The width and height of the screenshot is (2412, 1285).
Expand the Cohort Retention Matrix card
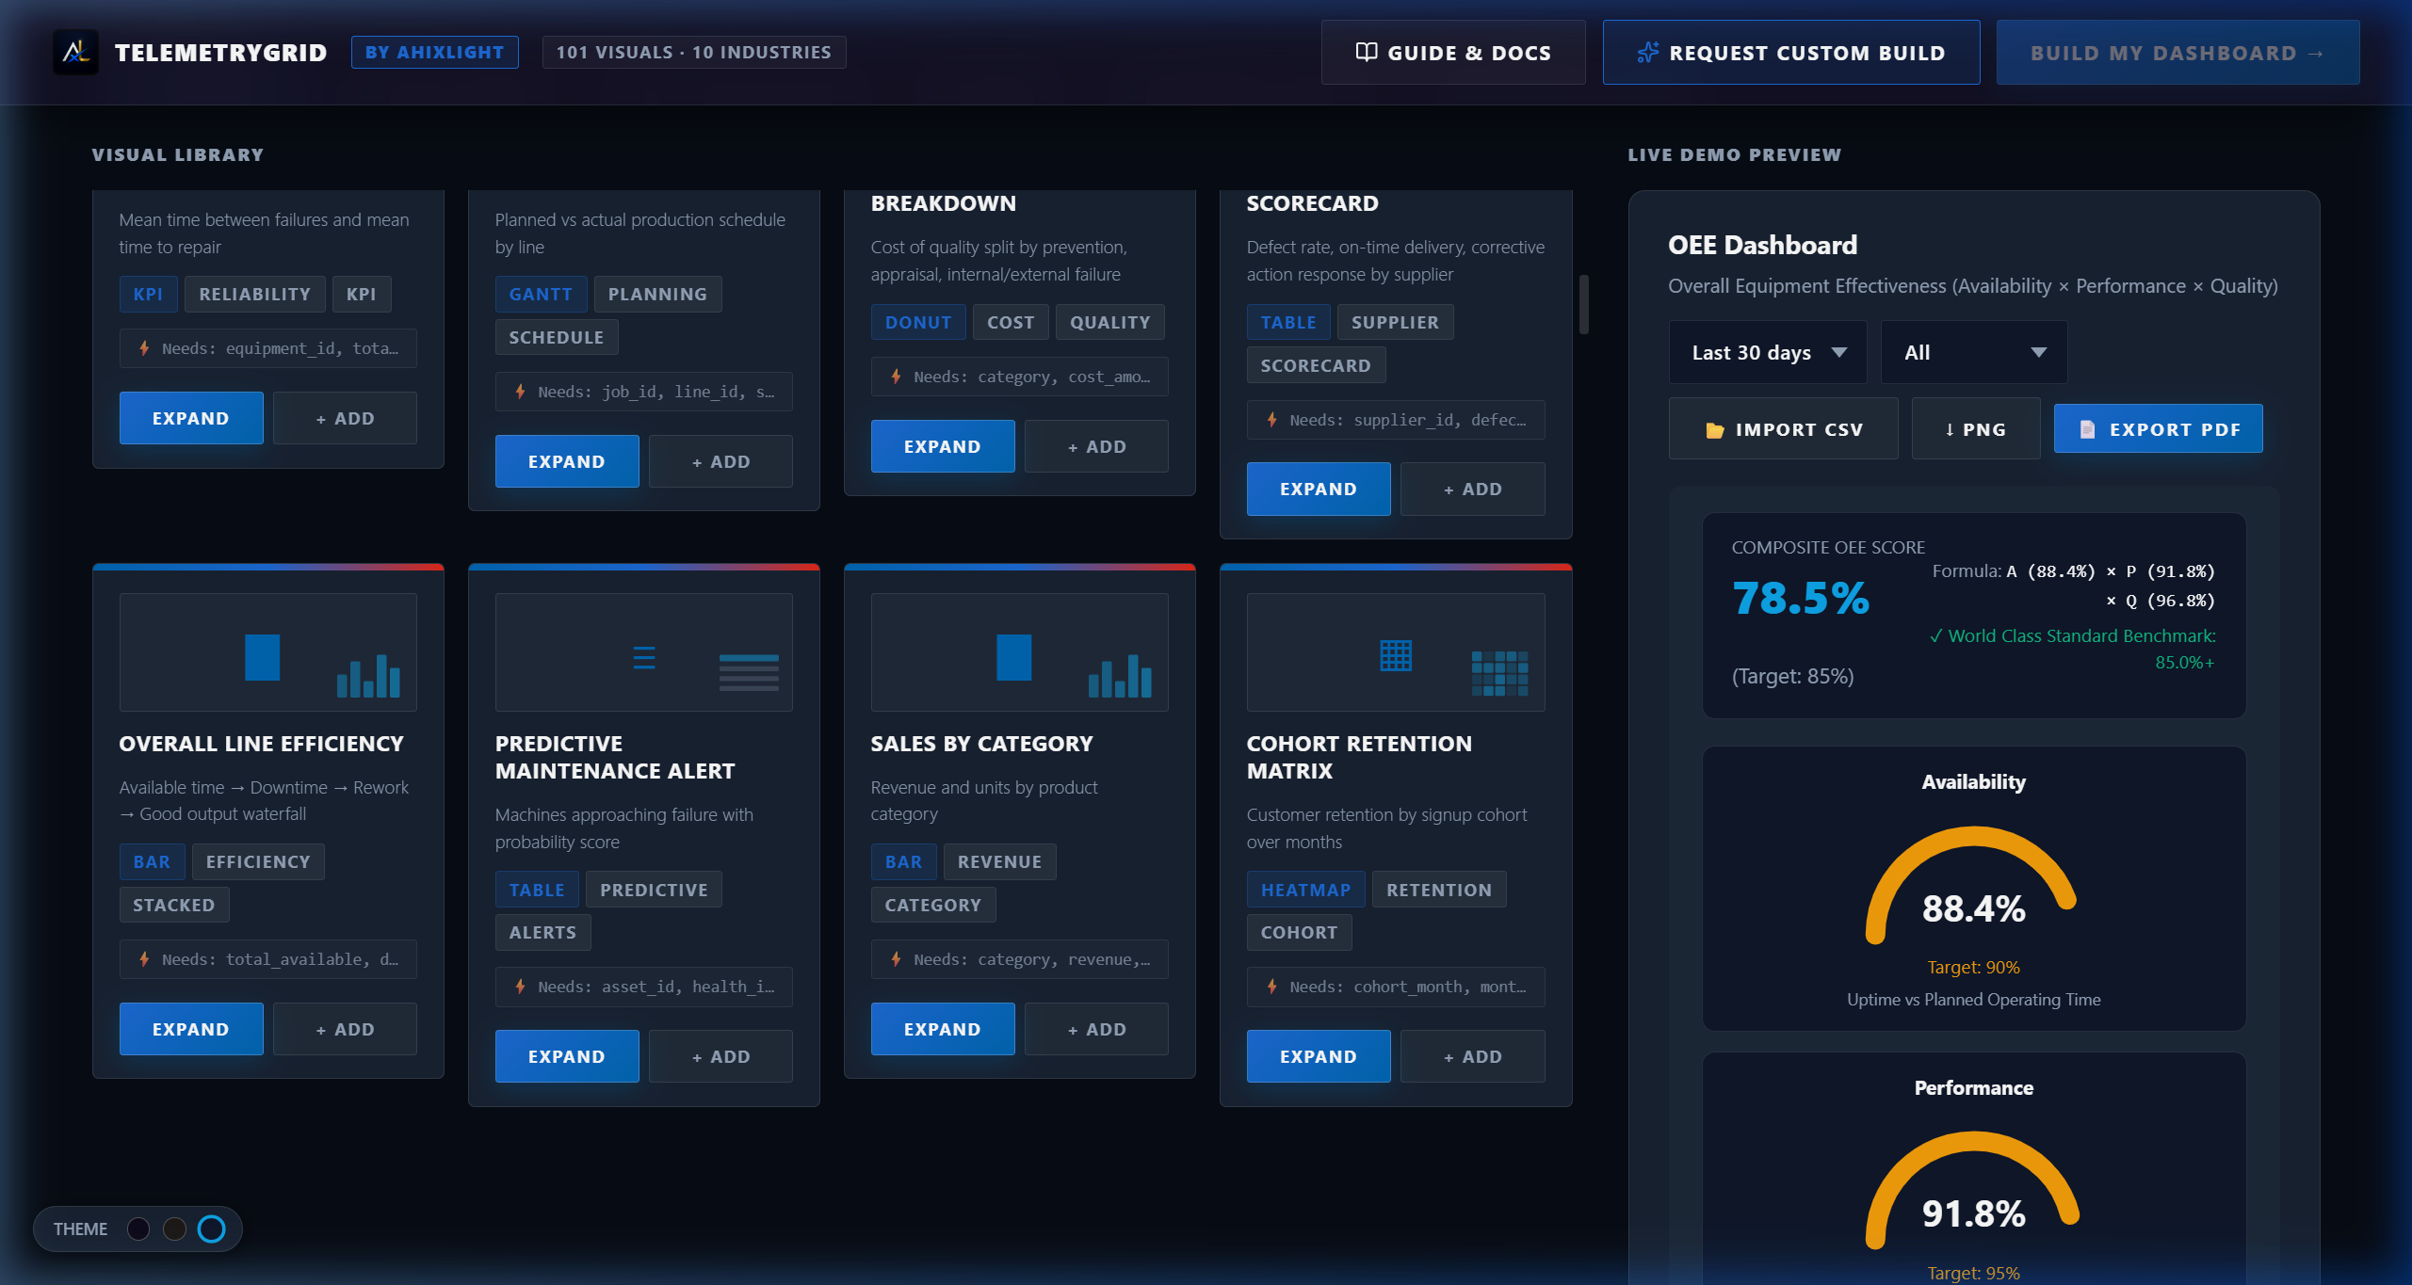pos(1319,1056)
